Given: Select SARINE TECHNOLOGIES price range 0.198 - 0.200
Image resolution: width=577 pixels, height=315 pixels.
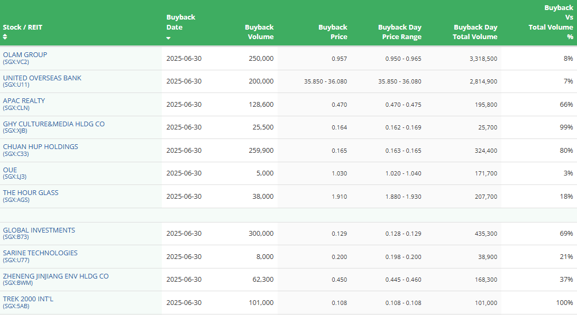Looking at the screenshot, I should [x=404, y=257].
